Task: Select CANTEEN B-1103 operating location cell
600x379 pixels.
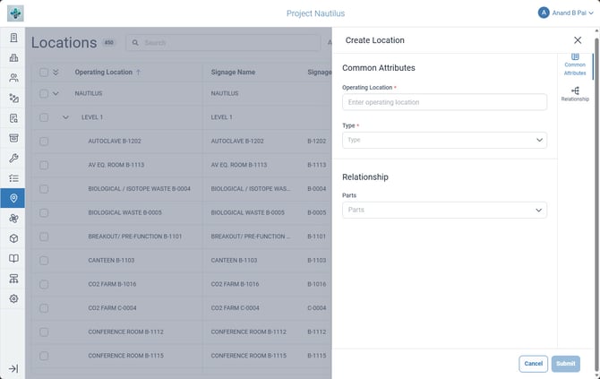Action: 111,261
